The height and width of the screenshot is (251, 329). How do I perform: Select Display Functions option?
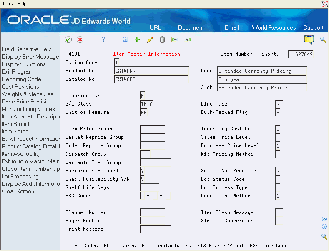coord(24,64)
